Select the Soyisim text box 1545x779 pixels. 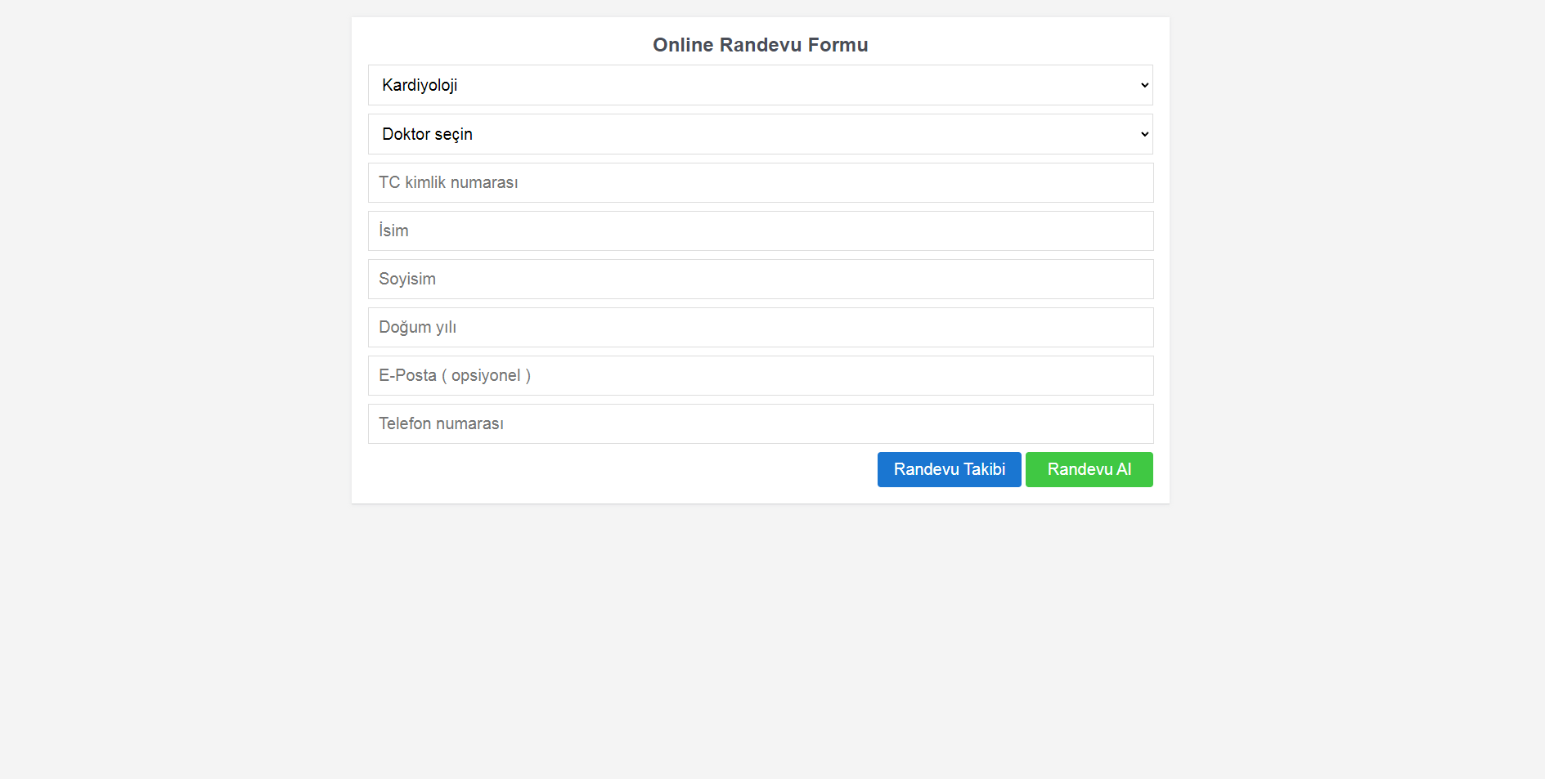point(761,279)
